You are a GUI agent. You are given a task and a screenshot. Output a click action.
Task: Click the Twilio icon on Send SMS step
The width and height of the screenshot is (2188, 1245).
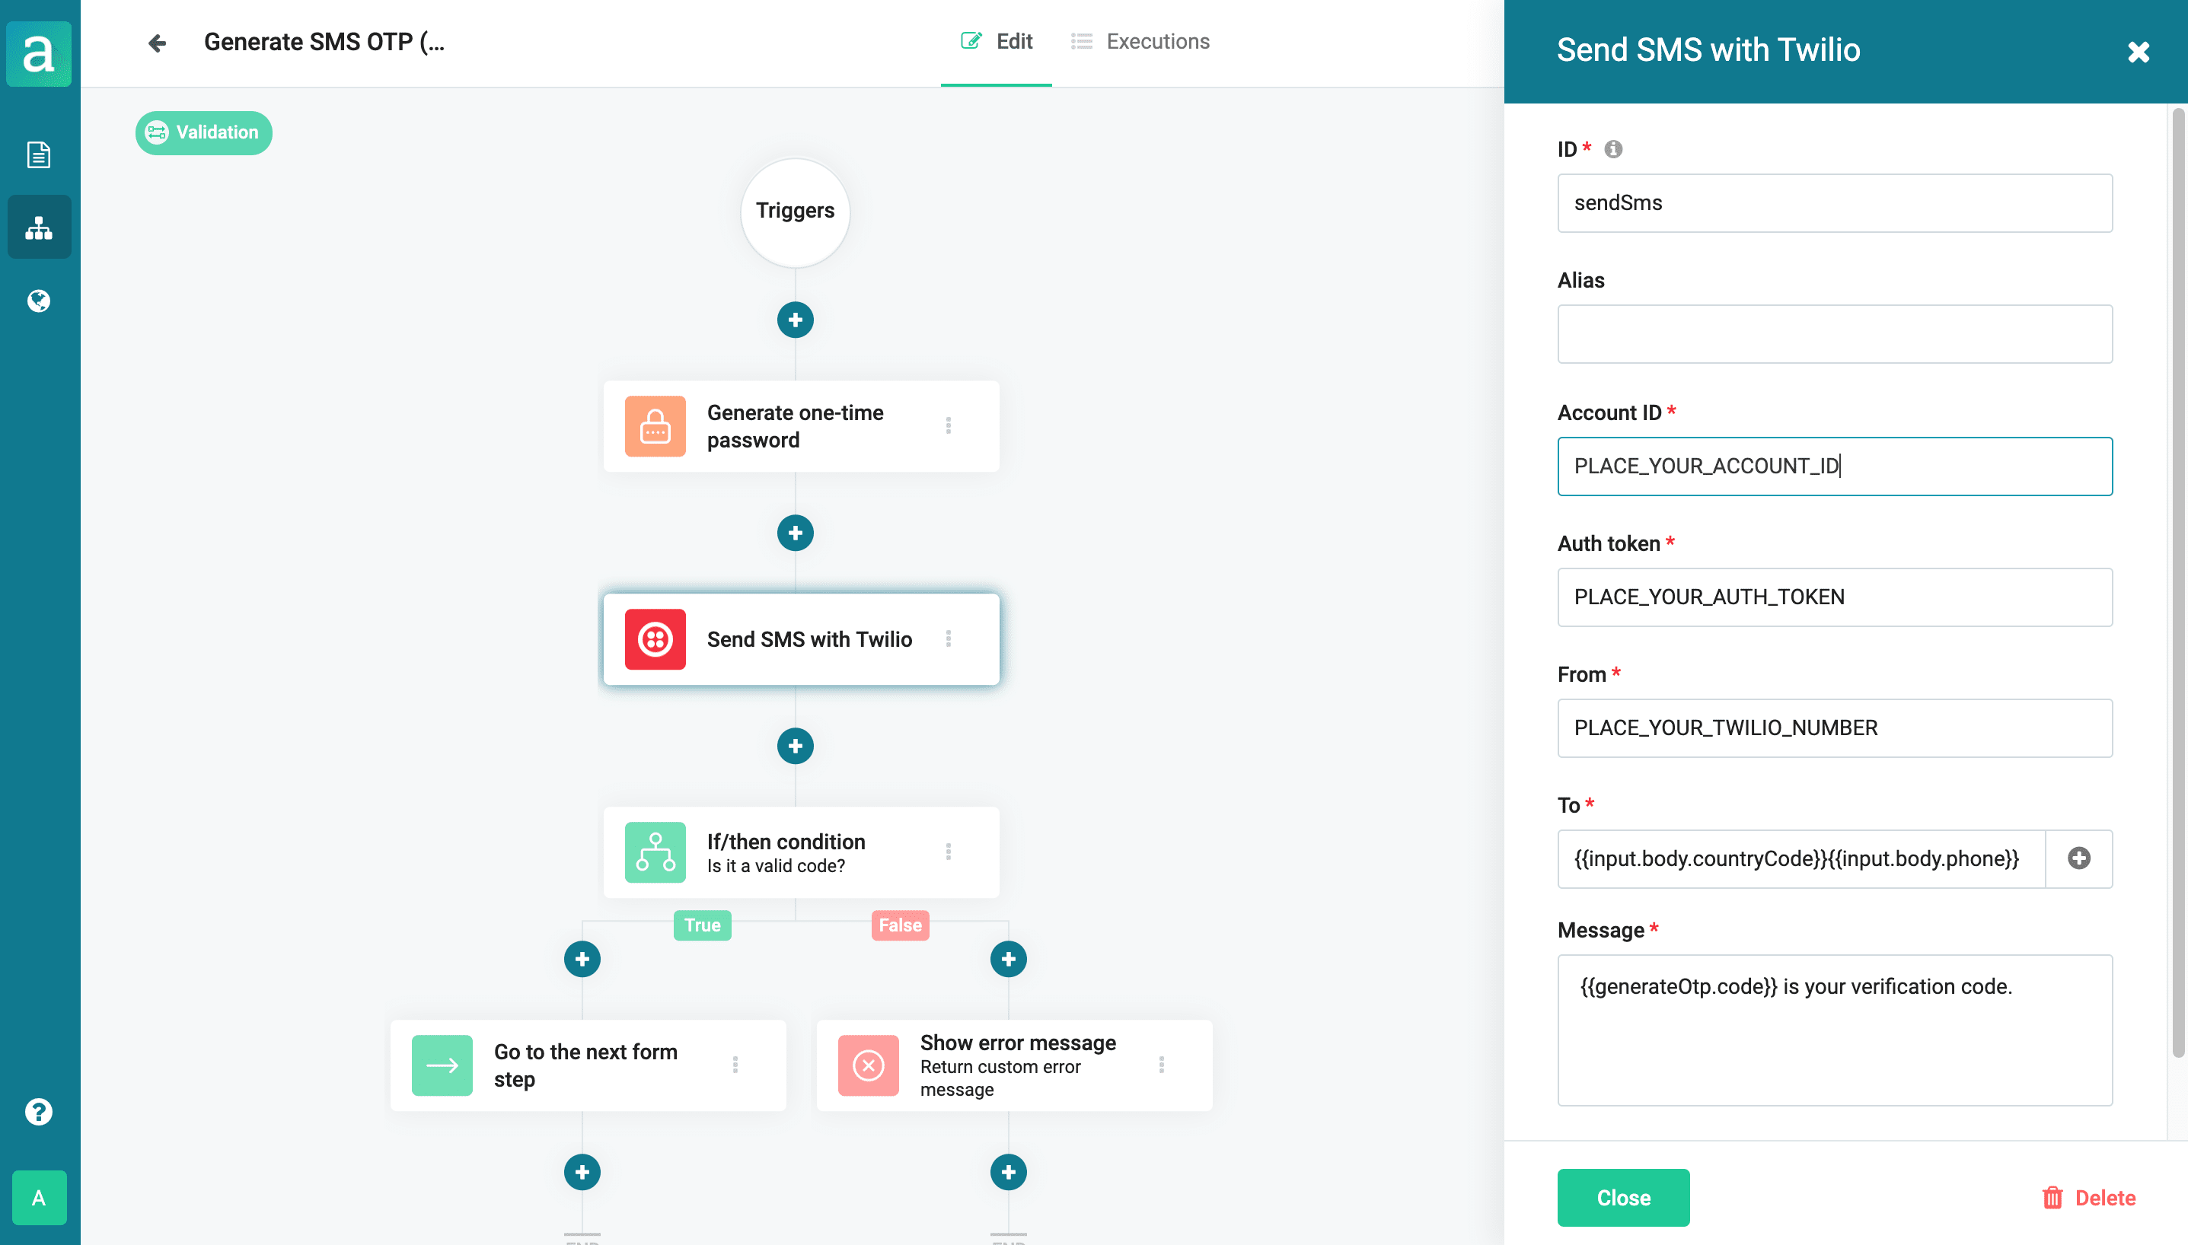[655, 638]
